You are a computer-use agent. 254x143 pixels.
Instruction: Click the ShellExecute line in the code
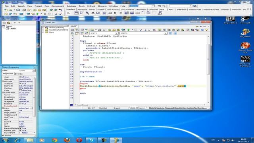point(133,86)
